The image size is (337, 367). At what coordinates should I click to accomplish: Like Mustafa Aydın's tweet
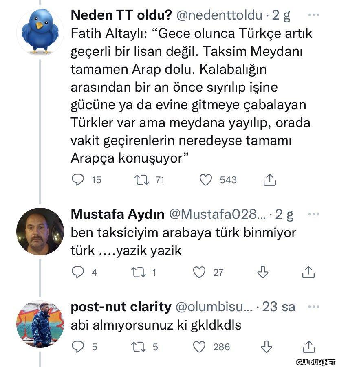(x=199, y=272)
